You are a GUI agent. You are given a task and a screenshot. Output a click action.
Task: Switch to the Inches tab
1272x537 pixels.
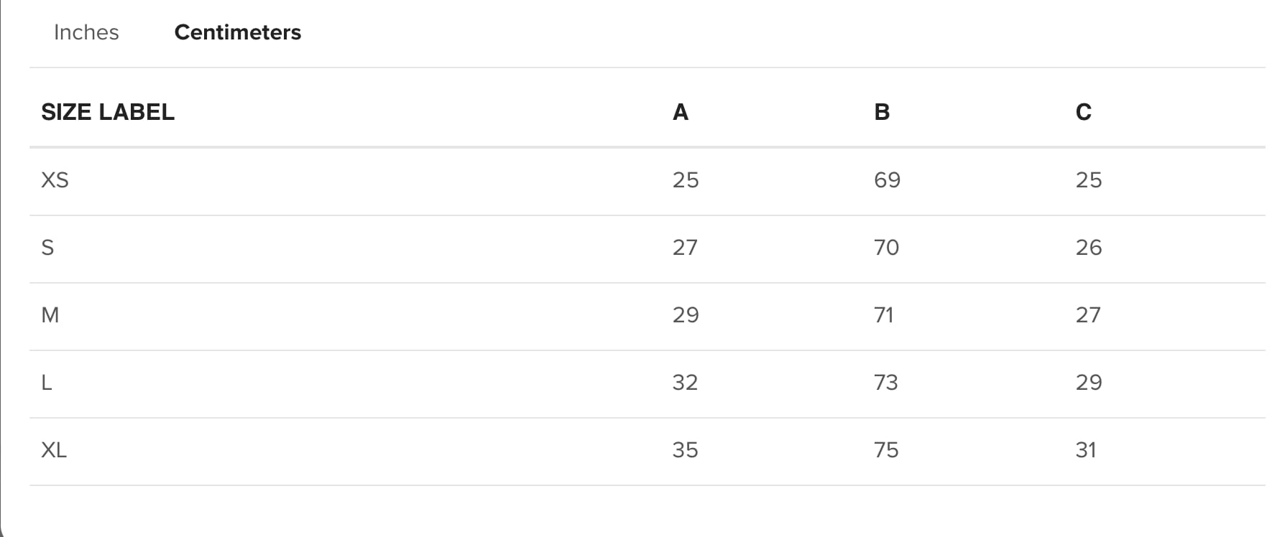pyautogui.click(x=86, y=32)
